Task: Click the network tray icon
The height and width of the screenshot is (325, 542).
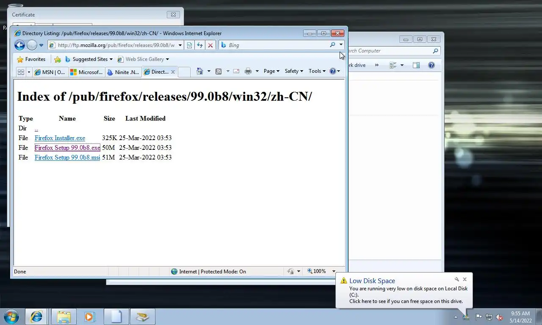Action: tap(489, 317)
